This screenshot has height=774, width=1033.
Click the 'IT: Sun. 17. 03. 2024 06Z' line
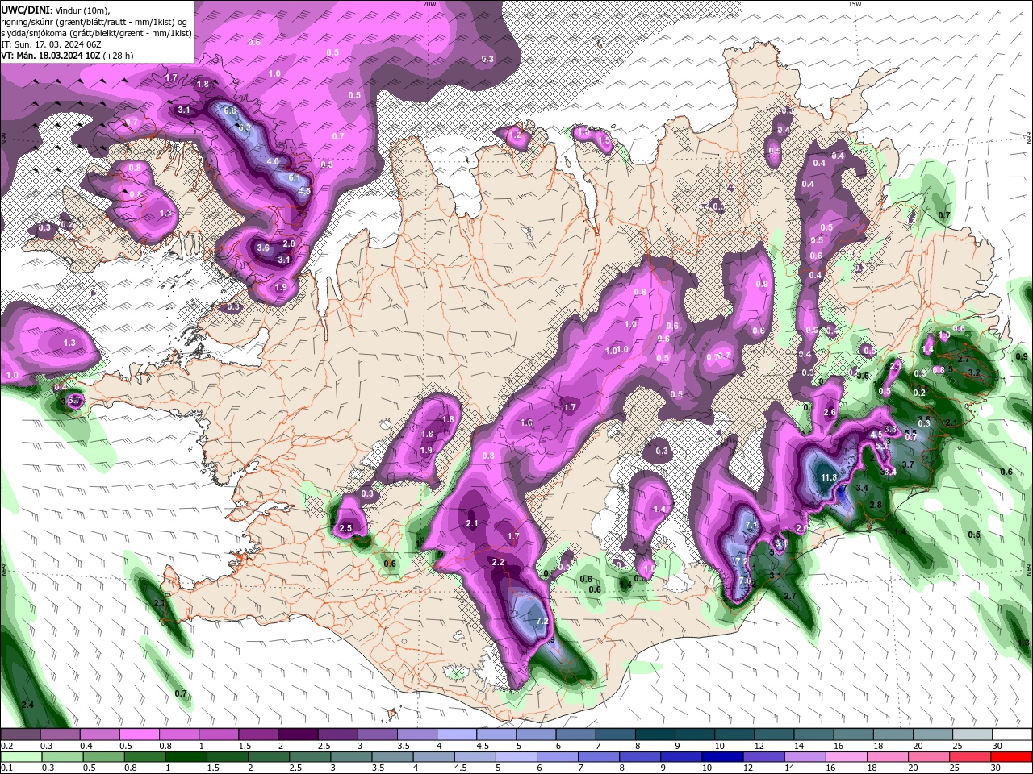pyautogui.click(x=51, y=44)
